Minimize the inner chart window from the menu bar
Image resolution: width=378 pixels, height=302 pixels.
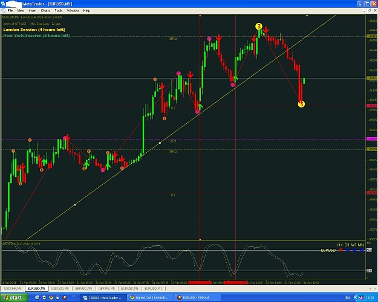tap(365, 11)
